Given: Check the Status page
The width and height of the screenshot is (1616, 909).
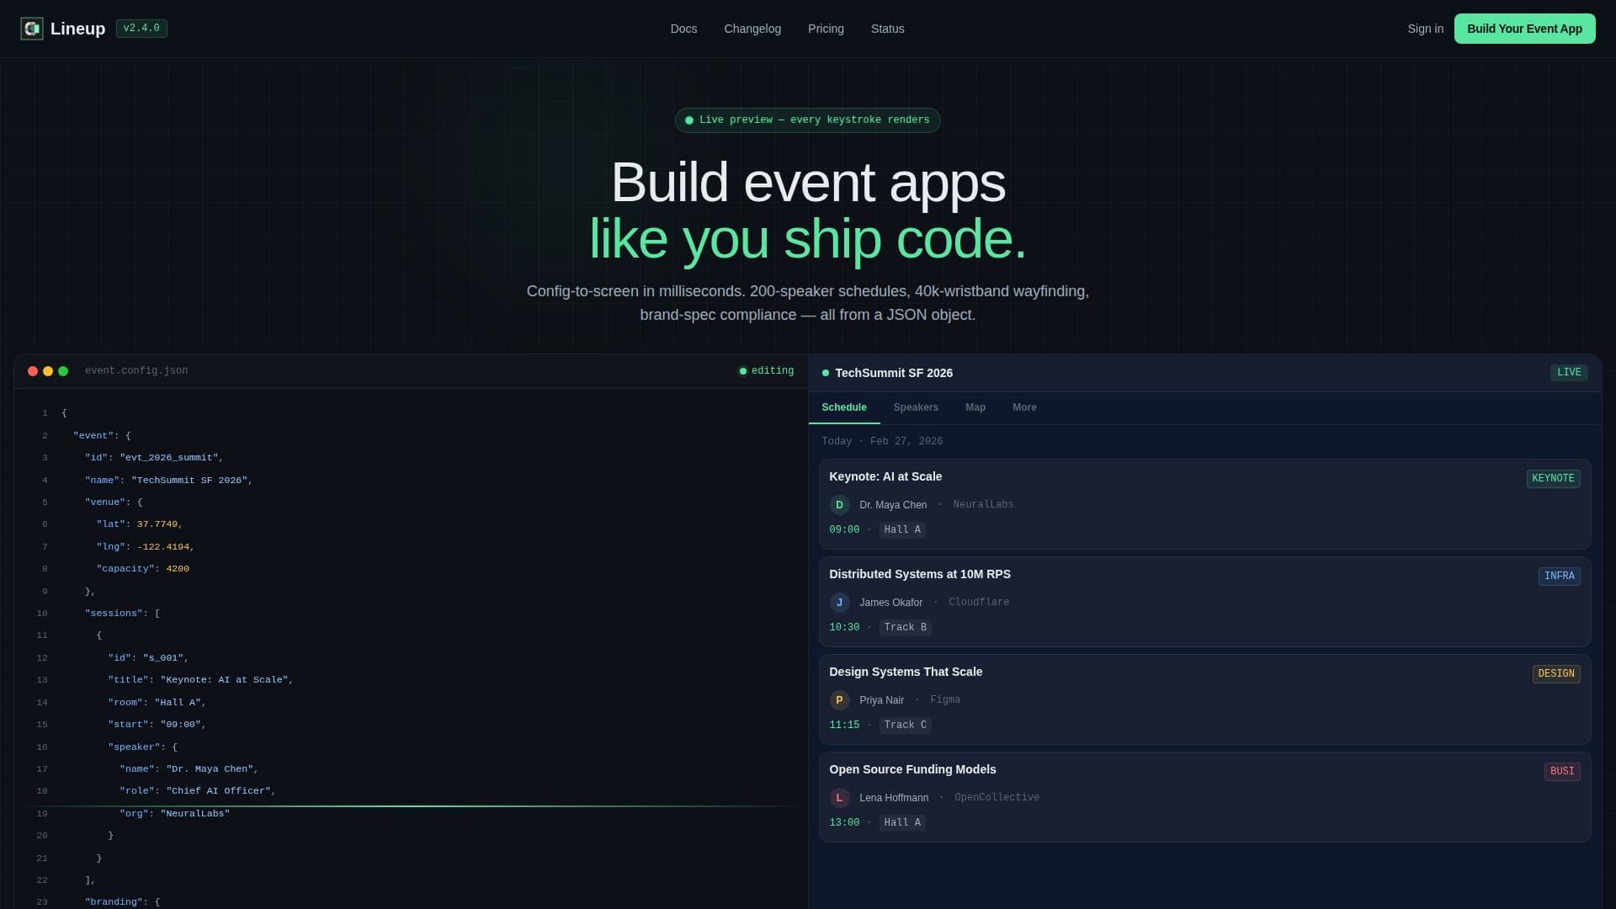Looking at the screenshot, I should coord(887,29).
